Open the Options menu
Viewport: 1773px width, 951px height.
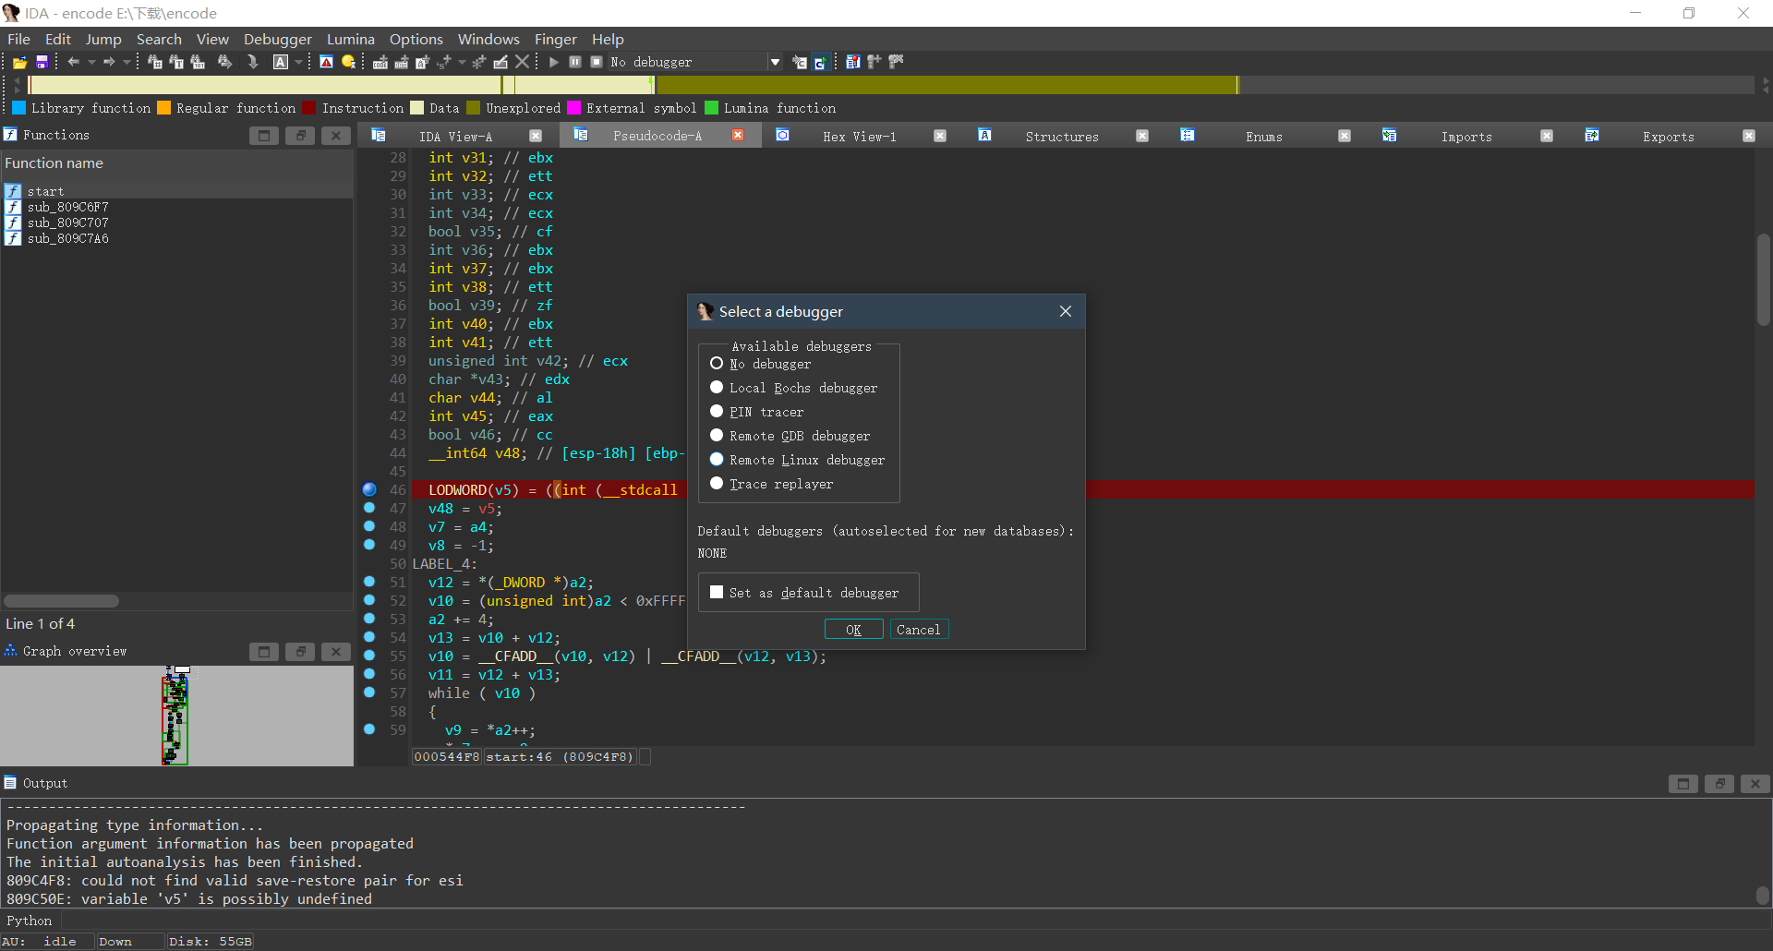[x=416, y=39]
